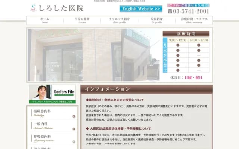Click Monday morning availability dot in schedule
The image size is (239, 149).
click(x=177, y=45)
